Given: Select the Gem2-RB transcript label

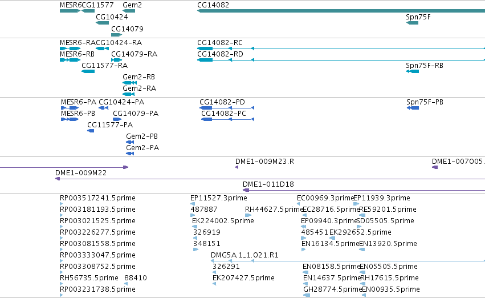Looking at the screenshot, I should [x=138, y=77].
